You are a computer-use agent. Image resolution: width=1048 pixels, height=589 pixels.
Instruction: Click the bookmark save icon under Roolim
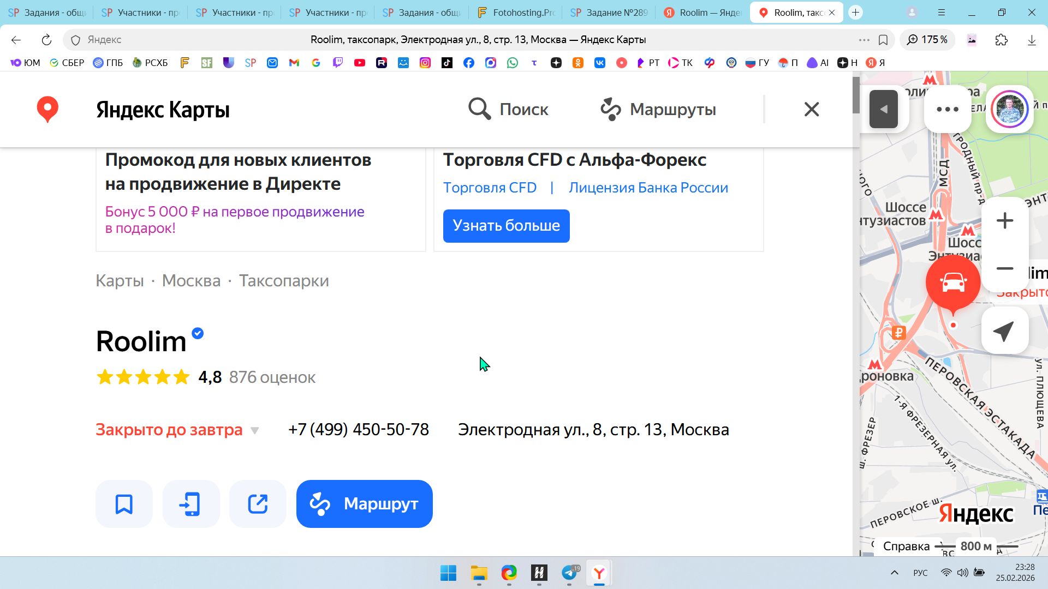[124, 504]
